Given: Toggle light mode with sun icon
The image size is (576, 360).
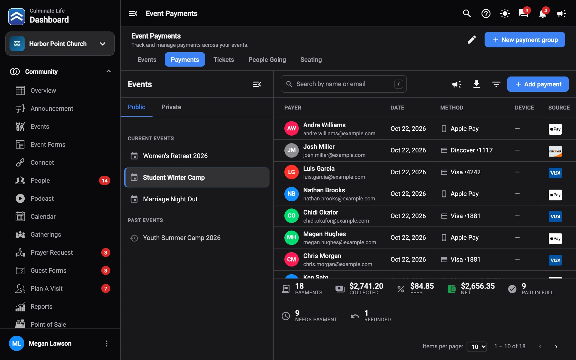Looking at the screenshot, I should [x=505, y=13].
